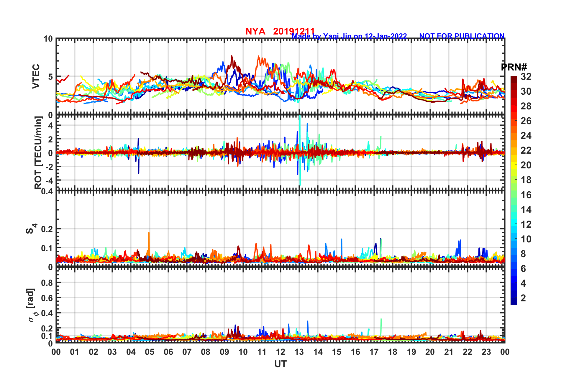Click the colorbar tick label 30

pyautogui.click(x=526, y=91)
